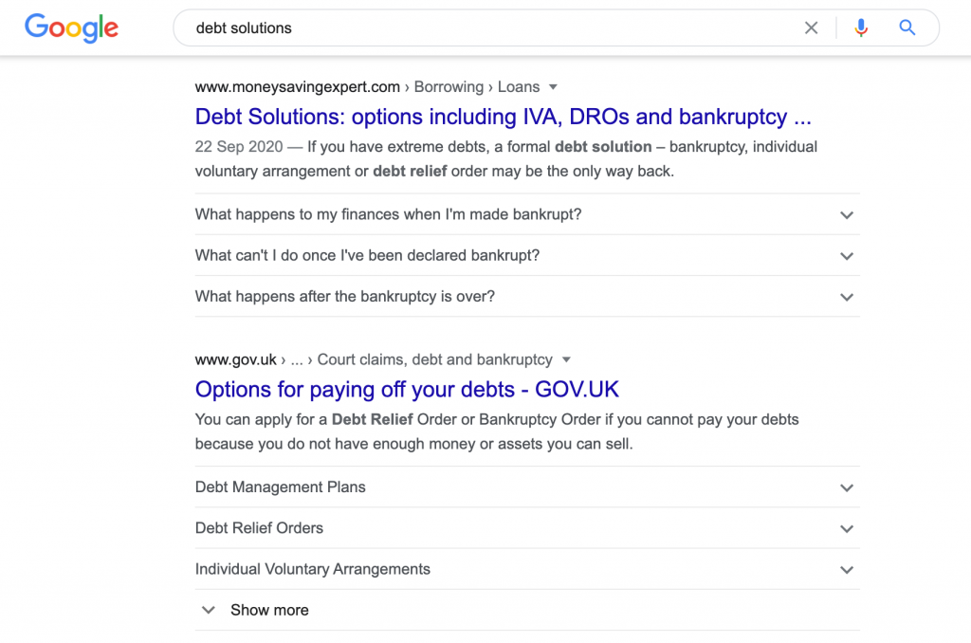Screen dimensions: 971x643
Task: Expand Debt Management Plans section
Action: coord(527,487)
